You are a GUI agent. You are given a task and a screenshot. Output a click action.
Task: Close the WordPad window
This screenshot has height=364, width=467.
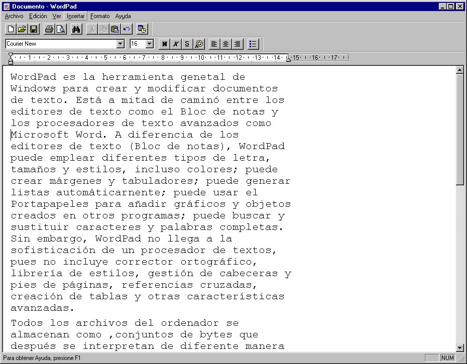click(x=460, y=6)
